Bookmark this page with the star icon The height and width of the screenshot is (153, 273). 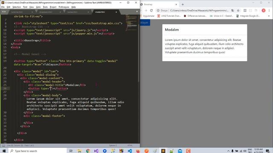(x=238, y=10)
